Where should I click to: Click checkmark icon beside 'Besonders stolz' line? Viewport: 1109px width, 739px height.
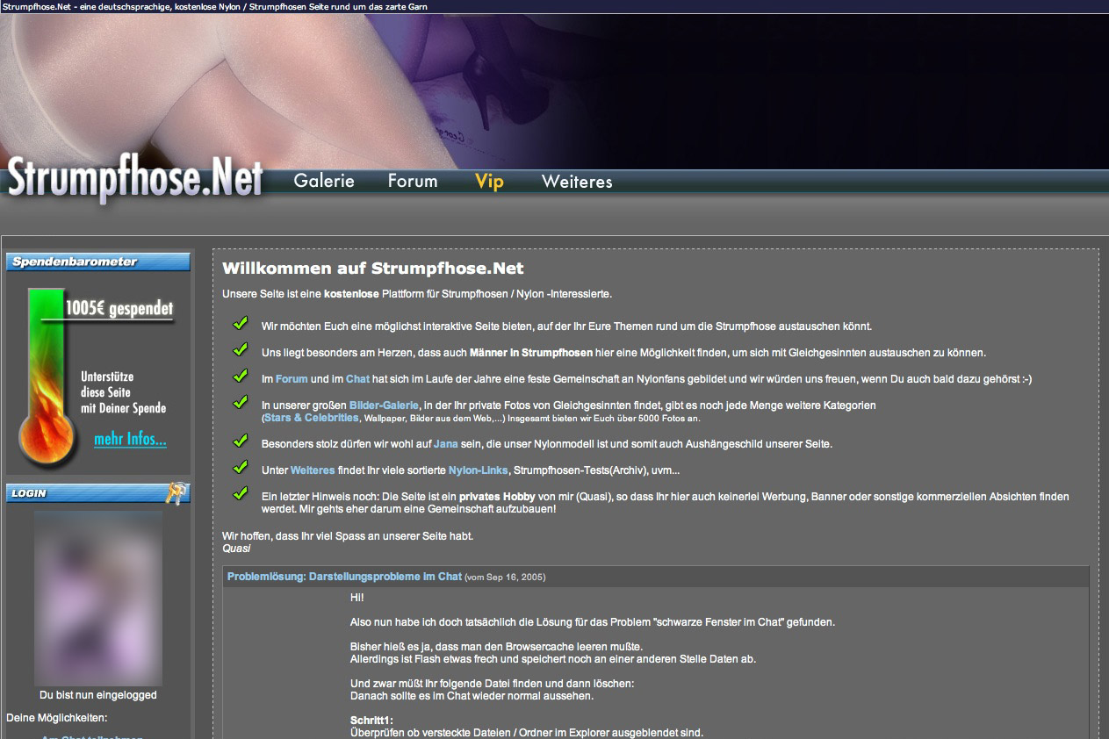241,441
